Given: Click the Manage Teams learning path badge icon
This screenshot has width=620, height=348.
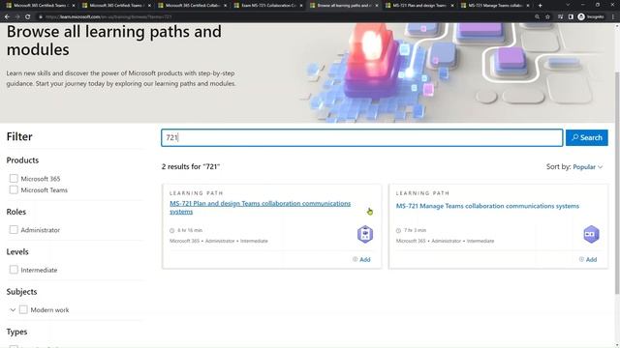Looking at the screenshot, I should click(591, 234).
